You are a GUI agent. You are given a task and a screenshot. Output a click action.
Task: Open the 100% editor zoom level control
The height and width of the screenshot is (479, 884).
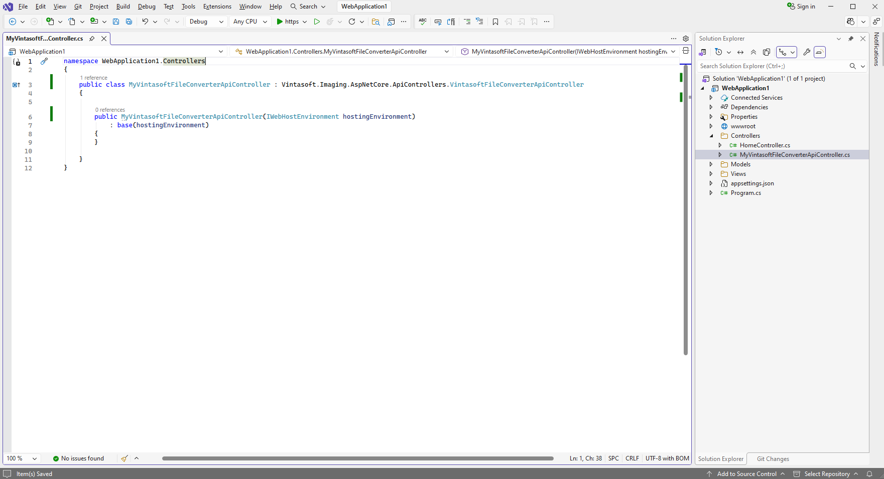22,458
